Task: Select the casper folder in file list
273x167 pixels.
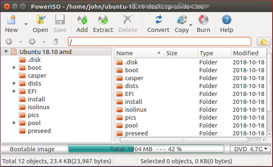Action: (134, 78)
